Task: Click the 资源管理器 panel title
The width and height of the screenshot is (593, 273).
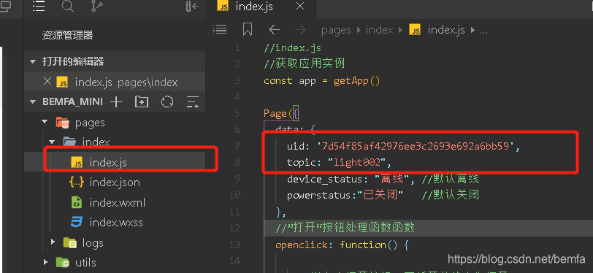Action: (67, 36)
